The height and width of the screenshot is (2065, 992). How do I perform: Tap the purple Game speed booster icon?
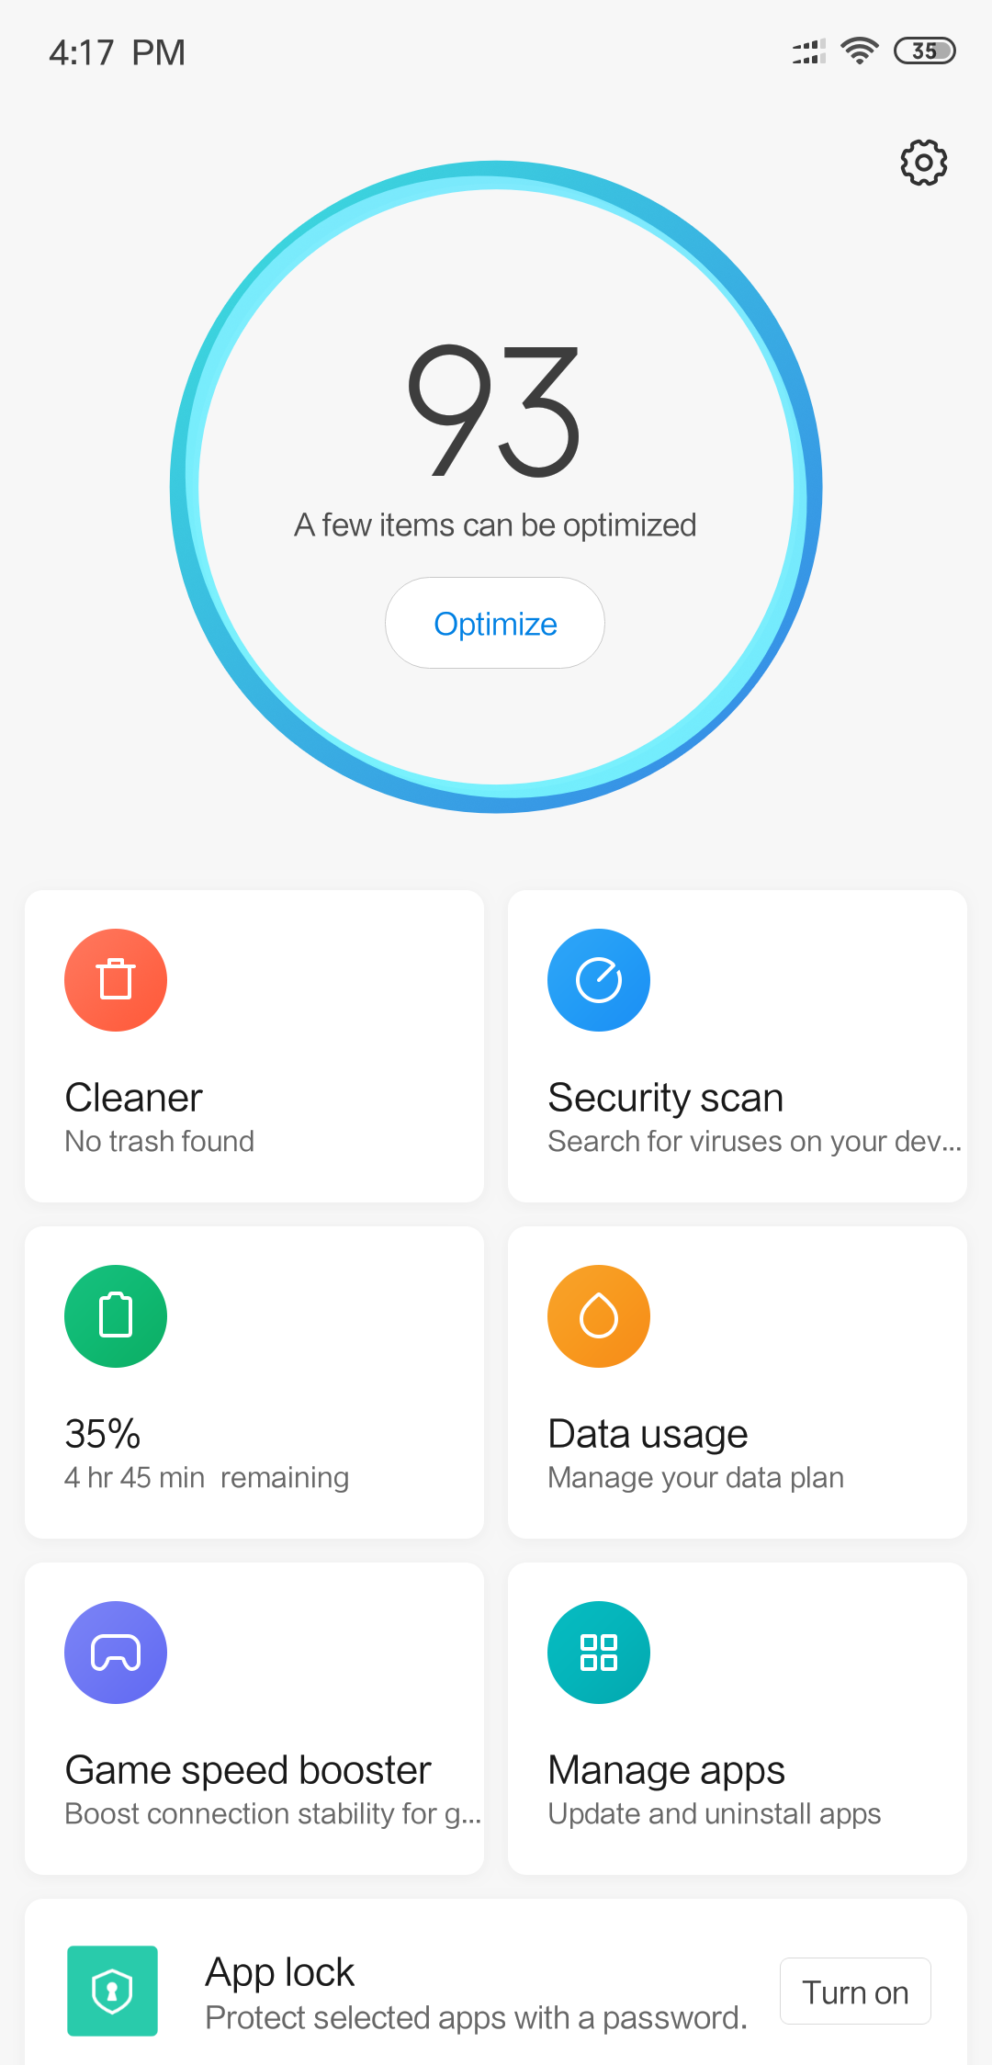116,1653
